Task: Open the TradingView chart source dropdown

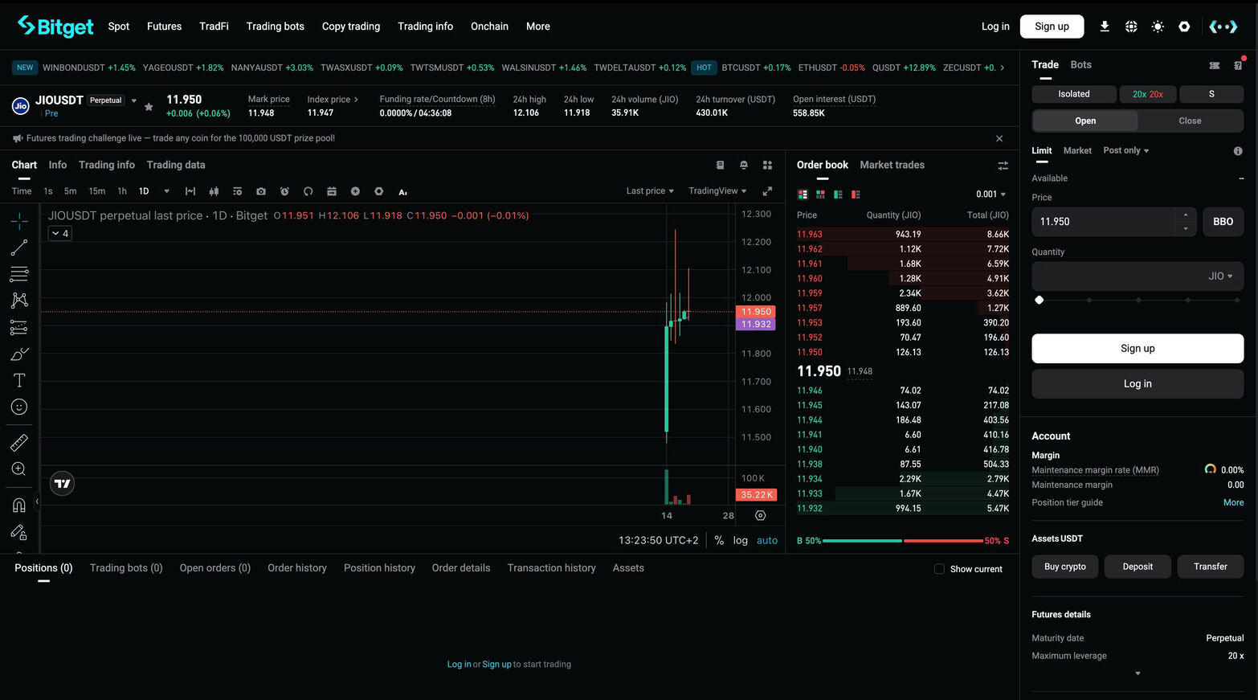Action: (717, 191)
